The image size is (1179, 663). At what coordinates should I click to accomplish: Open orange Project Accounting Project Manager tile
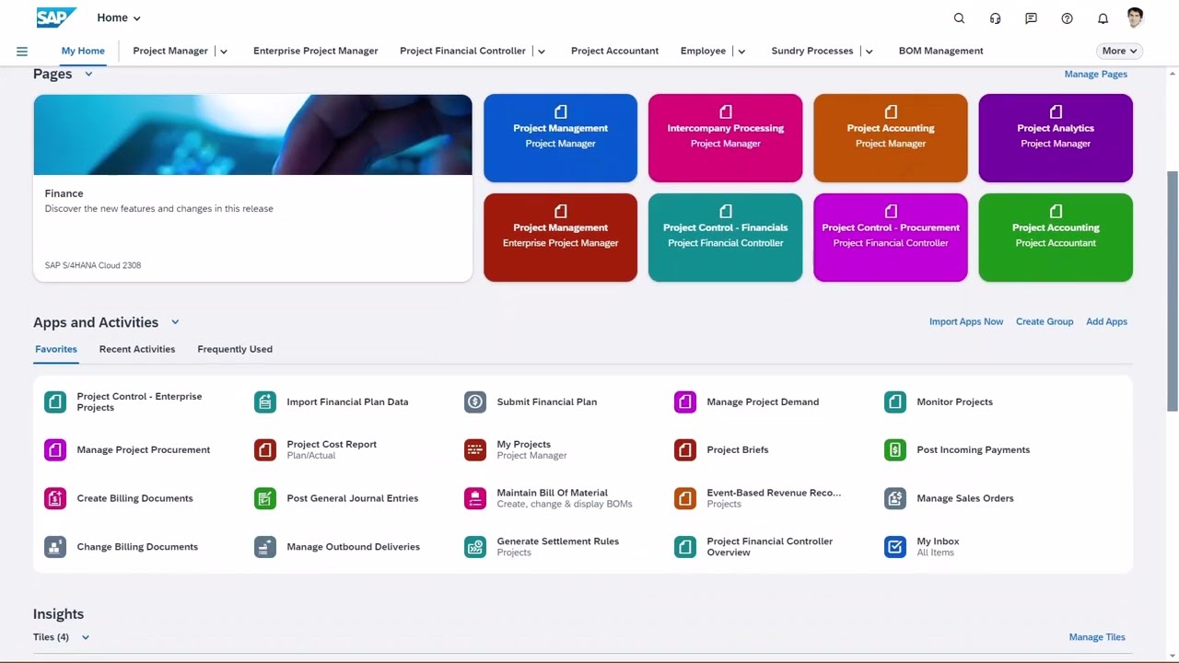coord(890,138)
